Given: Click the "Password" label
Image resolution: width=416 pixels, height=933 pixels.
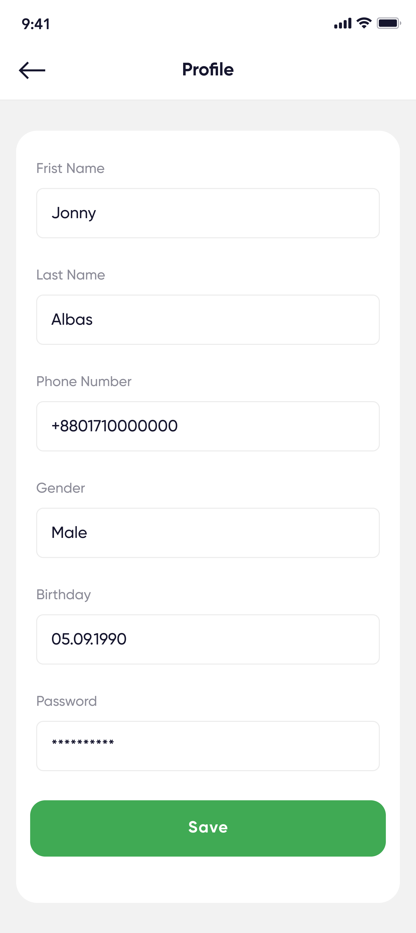Looking at the screenshot, I should click(x=67, y=701).
